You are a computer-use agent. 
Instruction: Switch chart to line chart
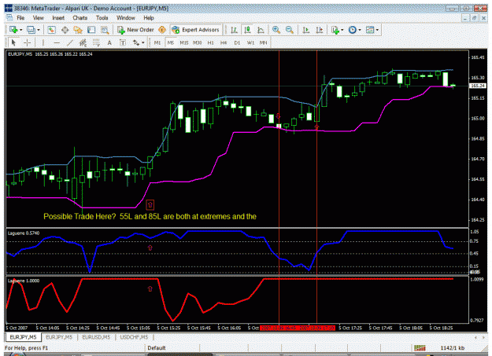pyautogui.click(x=261, y=30)
